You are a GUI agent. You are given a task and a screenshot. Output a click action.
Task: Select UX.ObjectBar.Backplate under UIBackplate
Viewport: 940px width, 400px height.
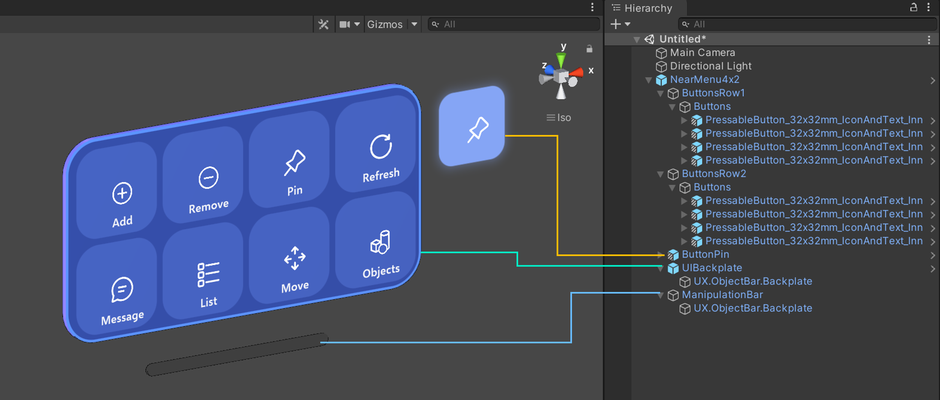tap(753, 281)
